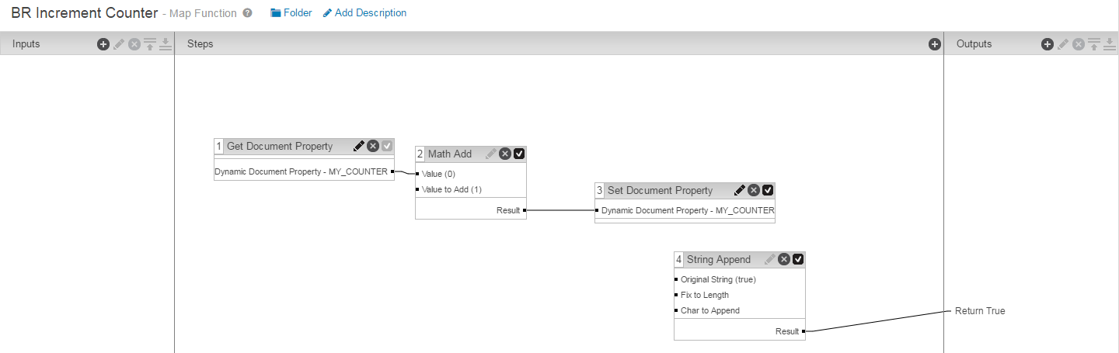Click the help icon beside Map Function
The height and width of the screenshot is (353, 1119).
[247, 13]
